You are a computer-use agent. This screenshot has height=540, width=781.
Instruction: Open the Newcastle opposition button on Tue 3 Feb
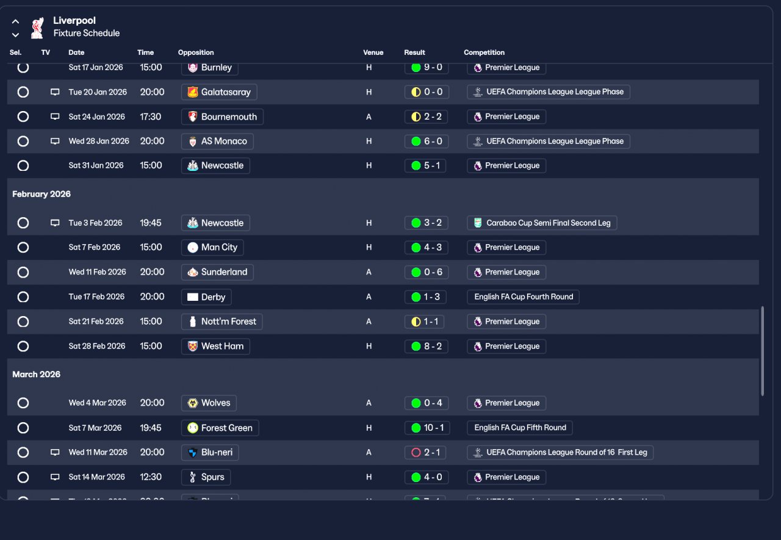click(215, 223)
